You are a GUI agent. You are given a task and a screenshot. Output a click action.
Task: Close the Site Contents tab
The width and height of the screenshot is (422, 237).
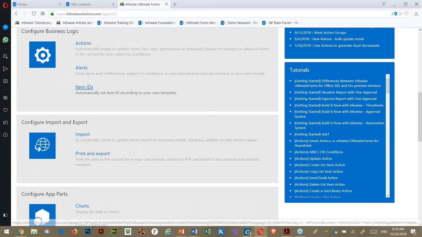pyautogui.click(x=113, y=4)
